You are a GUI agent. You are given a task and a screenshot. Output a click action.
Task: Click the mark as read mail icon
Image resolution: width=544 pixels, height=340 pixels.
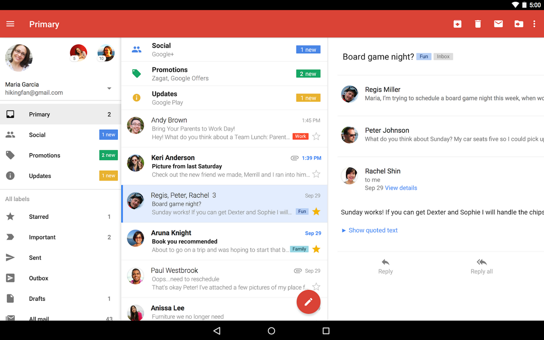click(498, 24)
